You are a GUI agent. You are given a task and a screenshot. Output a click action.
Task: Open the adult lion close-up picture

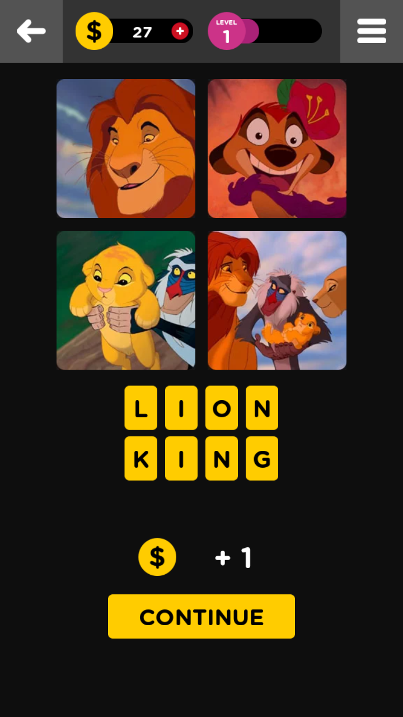126,148
